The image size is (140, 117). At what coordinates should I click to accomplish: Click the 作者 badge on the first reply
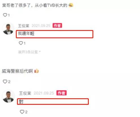[57, 25]
